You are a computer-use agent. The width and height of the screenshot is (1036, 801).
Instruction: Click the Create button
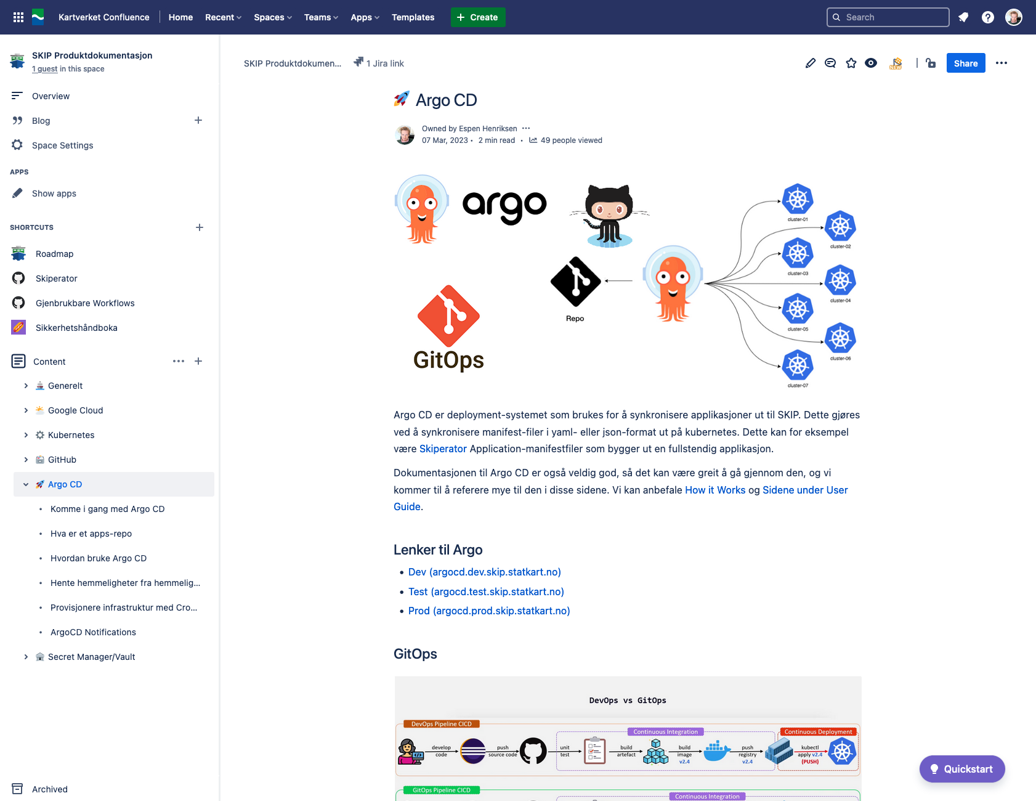[x=478, y=17]
